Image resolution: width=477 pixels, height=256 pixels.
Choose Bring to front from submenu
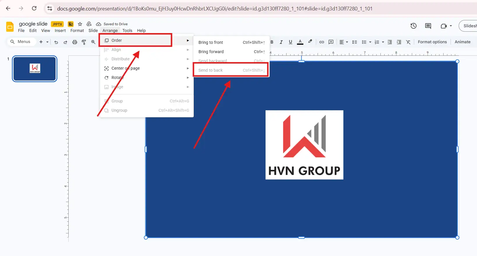click(211, 42)
